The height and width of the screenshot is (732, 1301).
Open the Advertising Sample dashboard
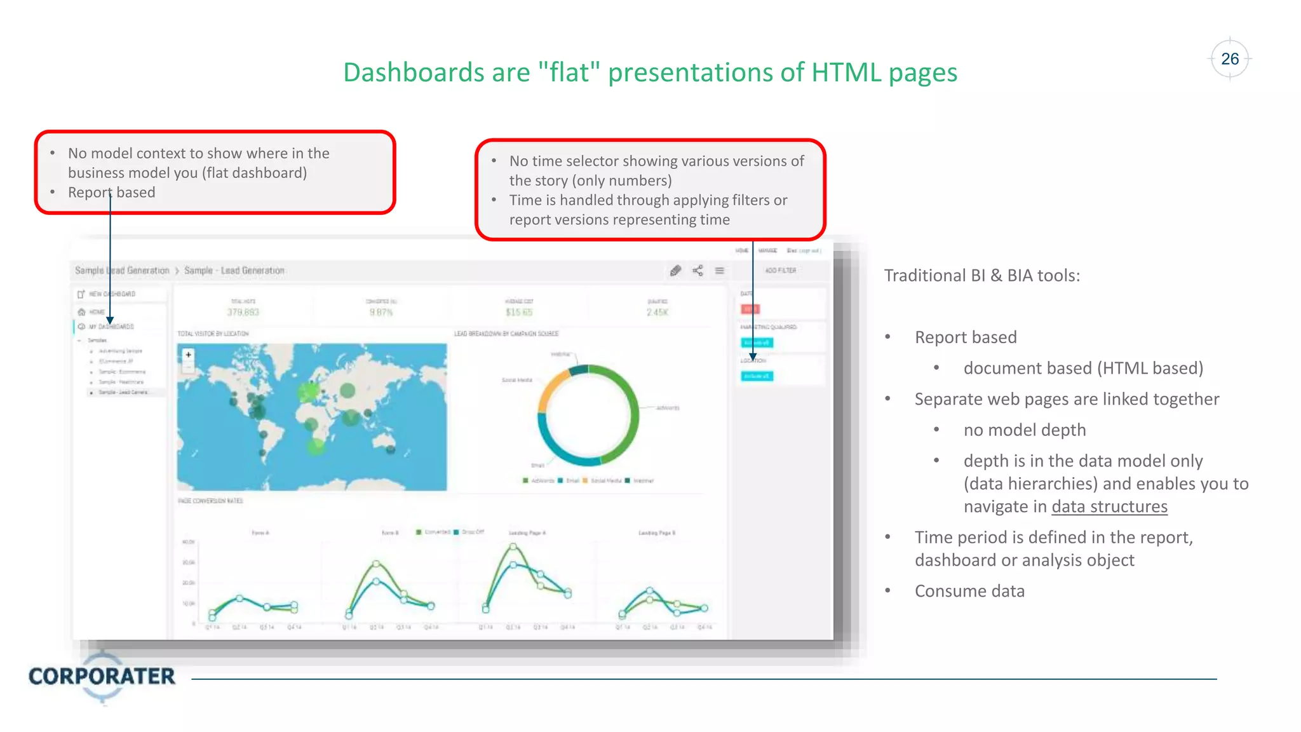click(x=121, y=351)
